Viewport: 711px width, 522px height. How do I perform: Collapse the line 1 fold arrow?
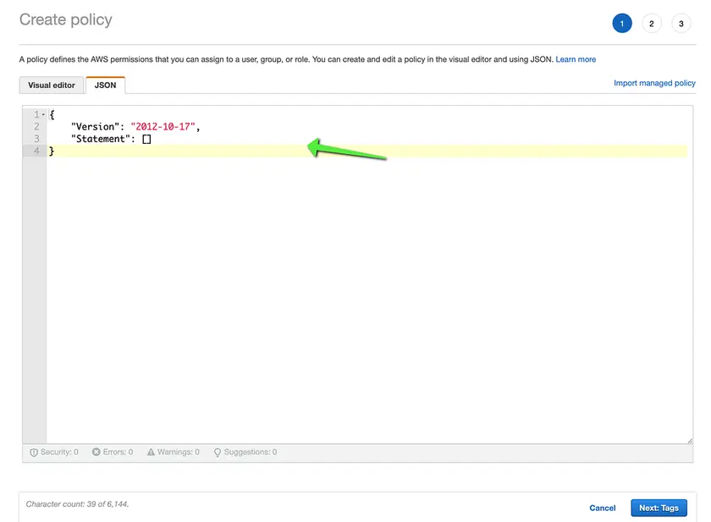coord(43,115)
